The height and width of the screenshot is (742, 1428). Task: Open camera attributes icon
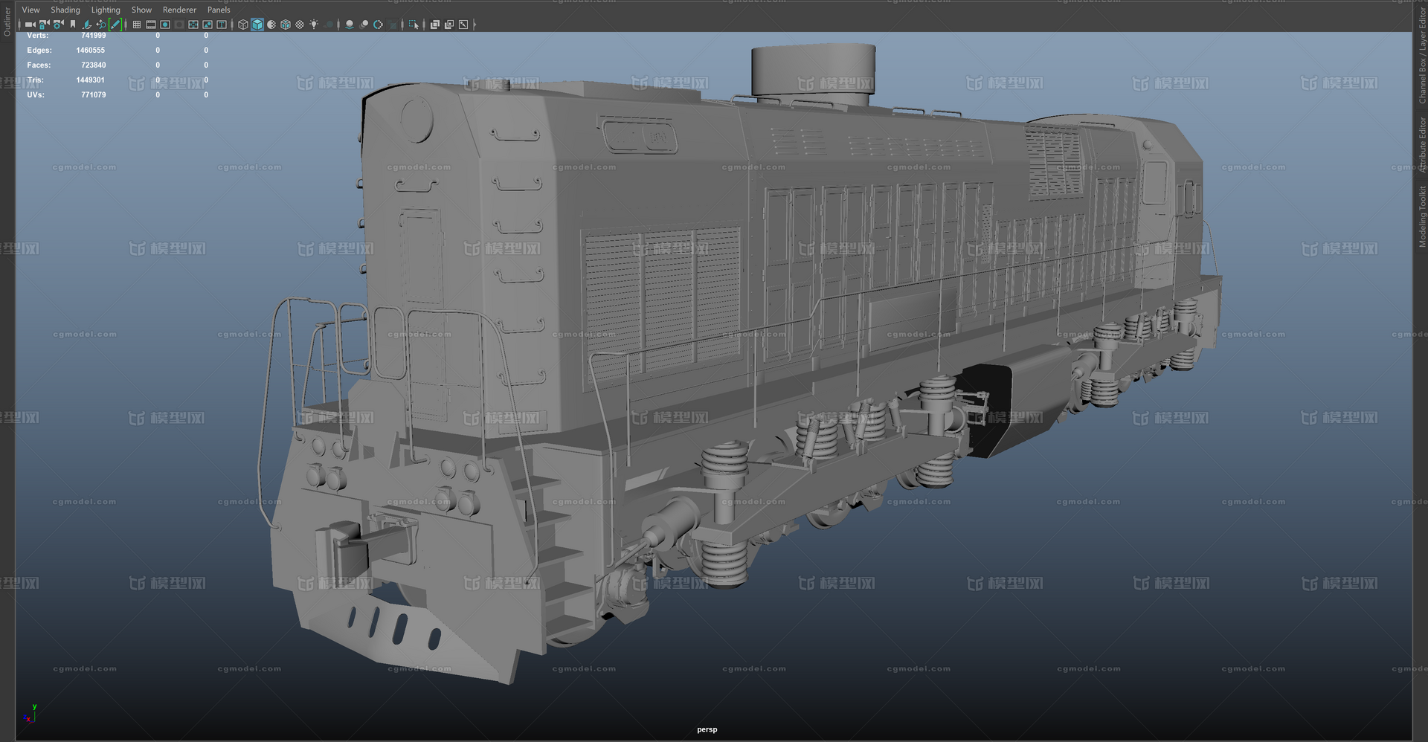tap(58, 25)
